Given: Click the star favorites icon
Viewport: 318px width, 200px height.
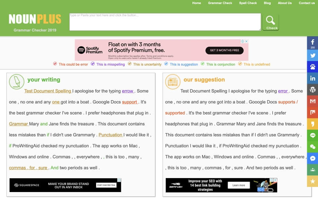Looking at the screenshot, I should 312,181.
